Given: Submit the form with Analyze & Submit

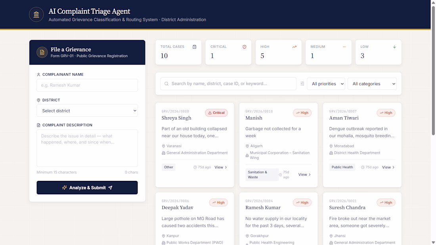Looking at the screenshot, I should coord(87,188).
